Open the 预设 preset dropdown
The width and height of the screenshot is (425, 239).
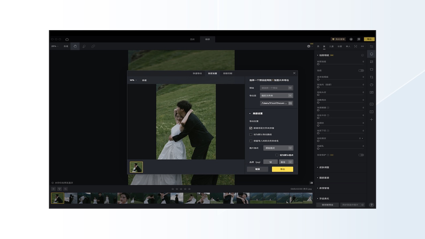(x=276, y=88)
